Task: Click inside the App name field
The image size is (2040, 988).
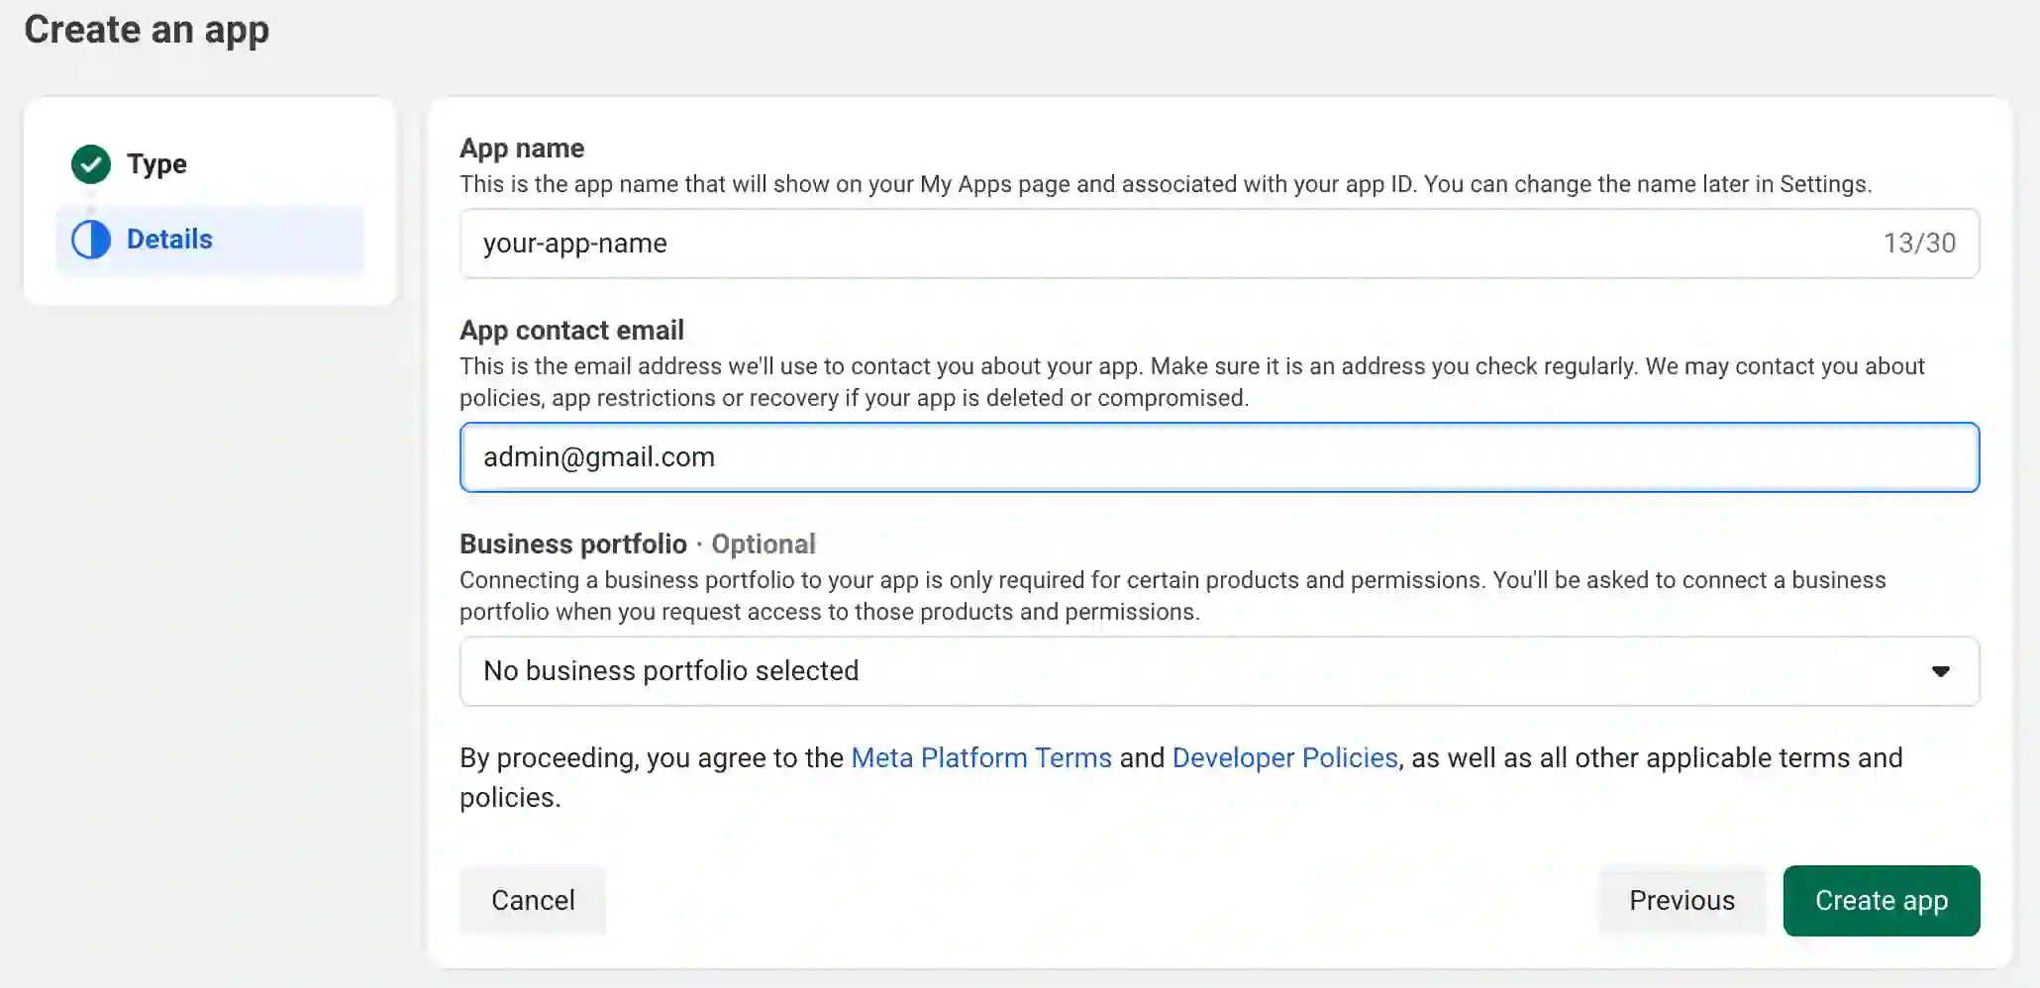Action: pyautogui.click(x=990, y=244)
